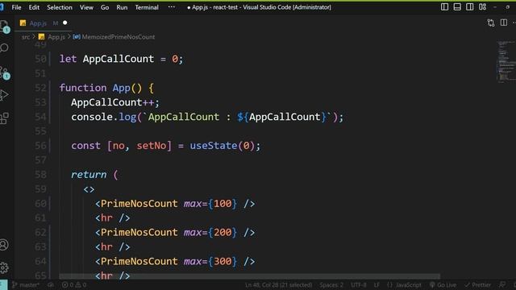Open the Run menu

point(122,7)
